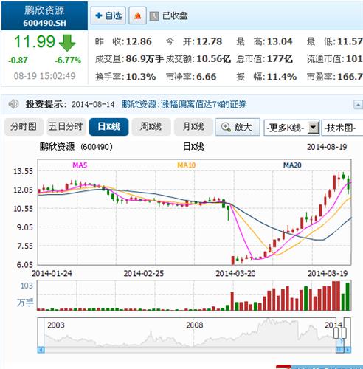This screenshot has width=363, height=369.
Task: Click right range handle on timeline
Action: point(344,333)
